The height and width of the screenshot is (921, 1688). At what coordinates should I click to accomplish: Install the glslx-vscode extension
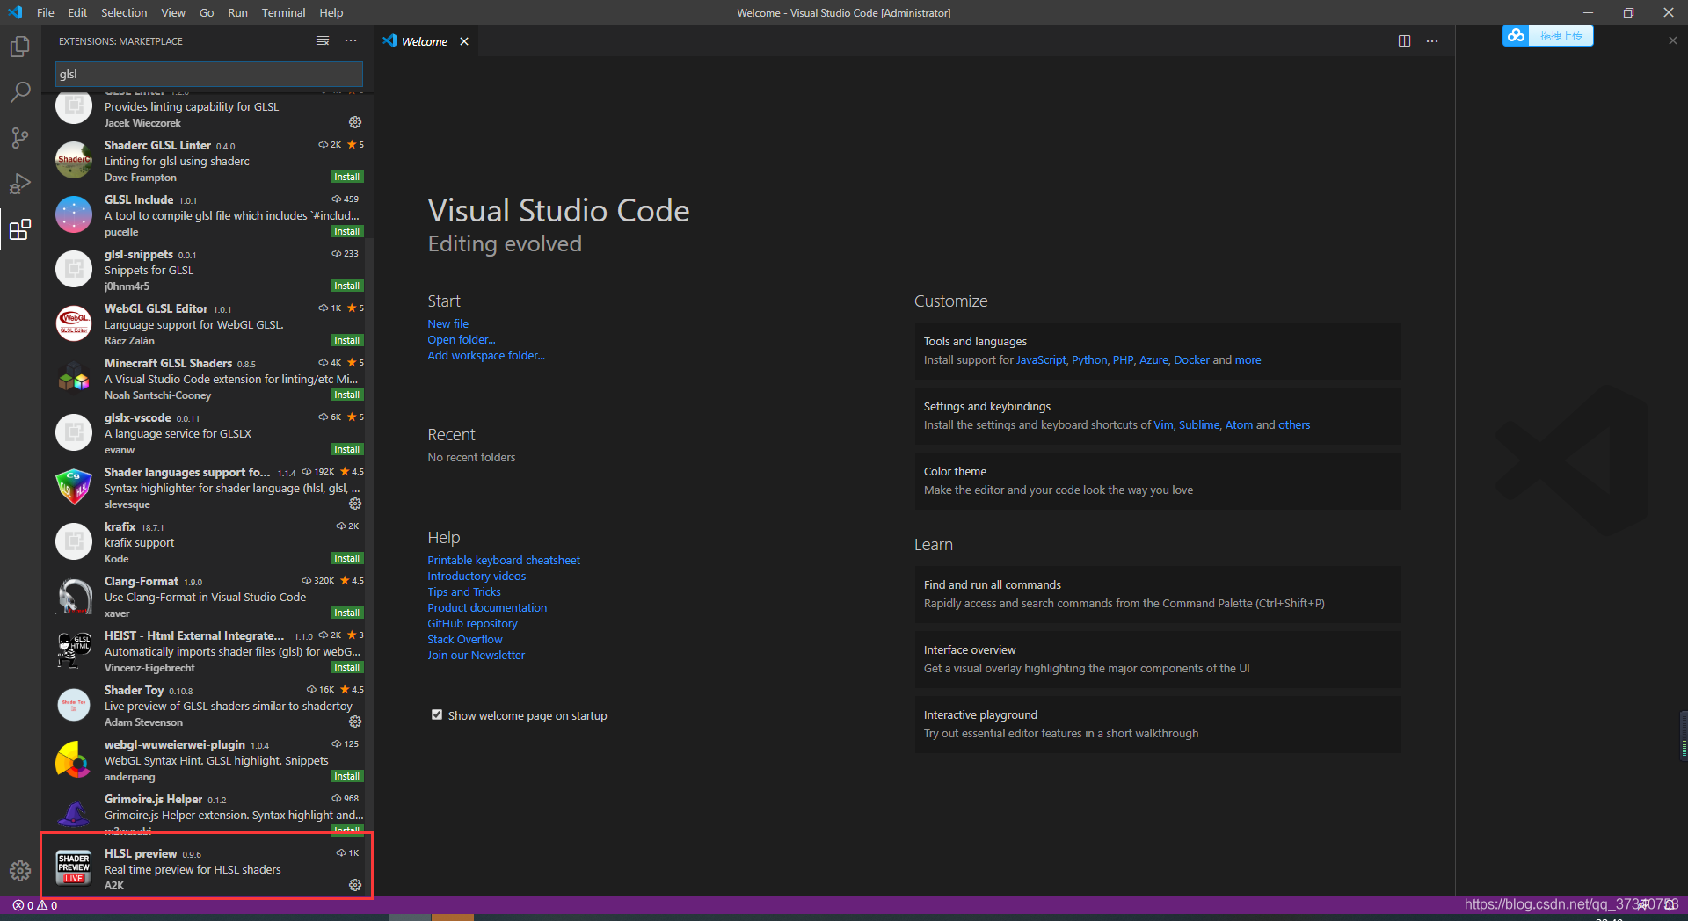[346, 449]
